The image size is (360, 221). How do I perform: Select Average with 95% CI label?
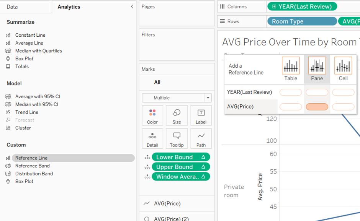pyautogui.click(x=38, y=96)
